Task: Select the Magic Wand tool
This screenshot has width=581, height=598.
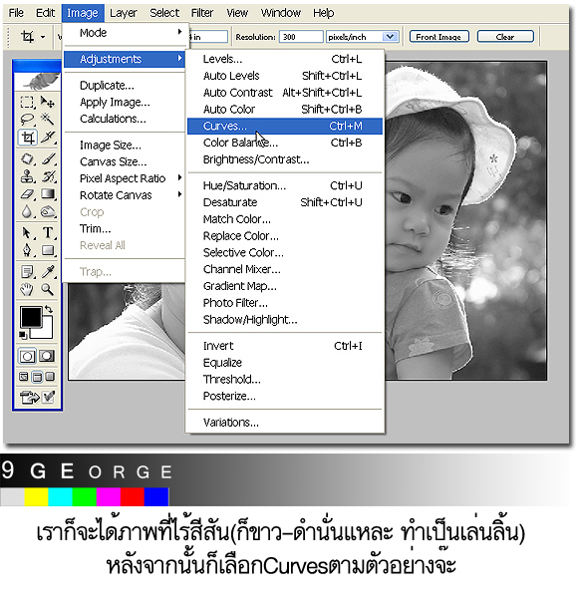Action: 48,120
